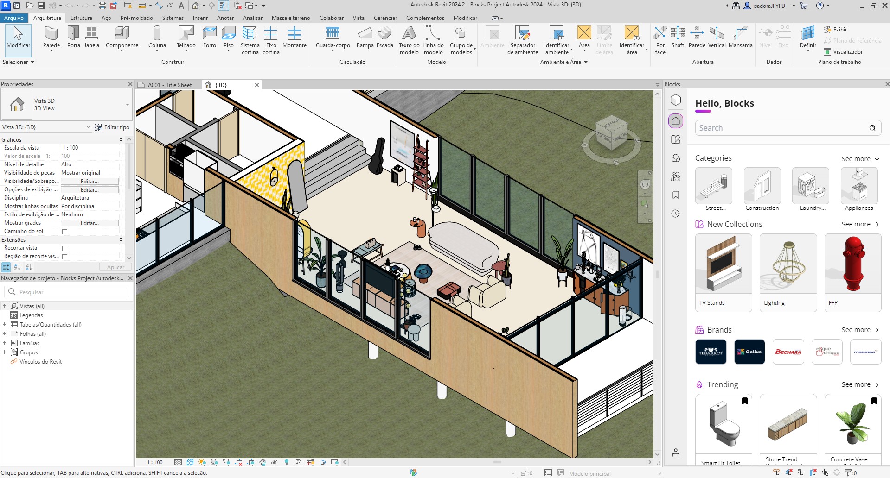Click the Blocks Search input field
890x478 pixels.
pos(788,128)
